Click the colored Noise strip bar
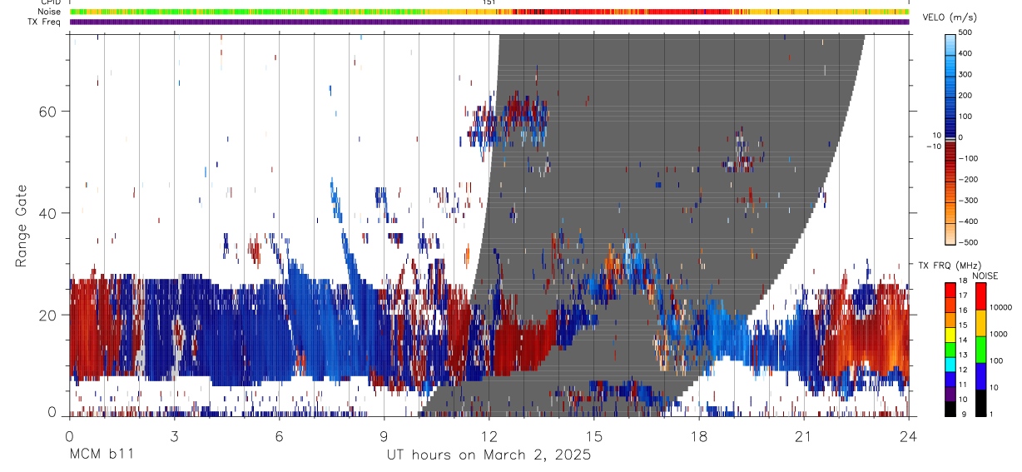Viewport: 1022px width, 472px height. [x=489, y=12]
